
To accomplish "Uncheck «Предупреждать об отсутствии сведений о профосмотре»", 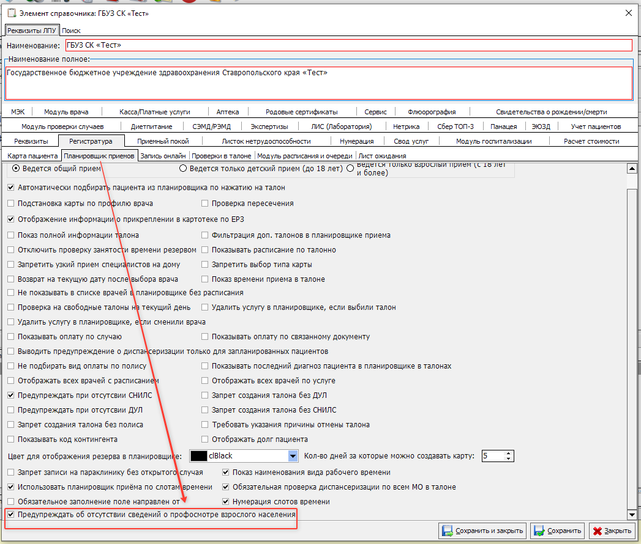I will (11, 515).
